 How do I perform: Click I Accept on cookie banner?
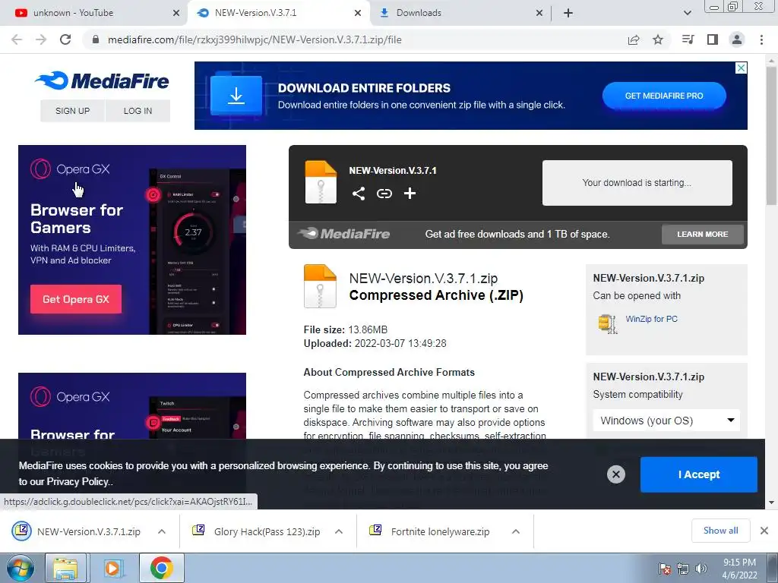click(699, 474)
